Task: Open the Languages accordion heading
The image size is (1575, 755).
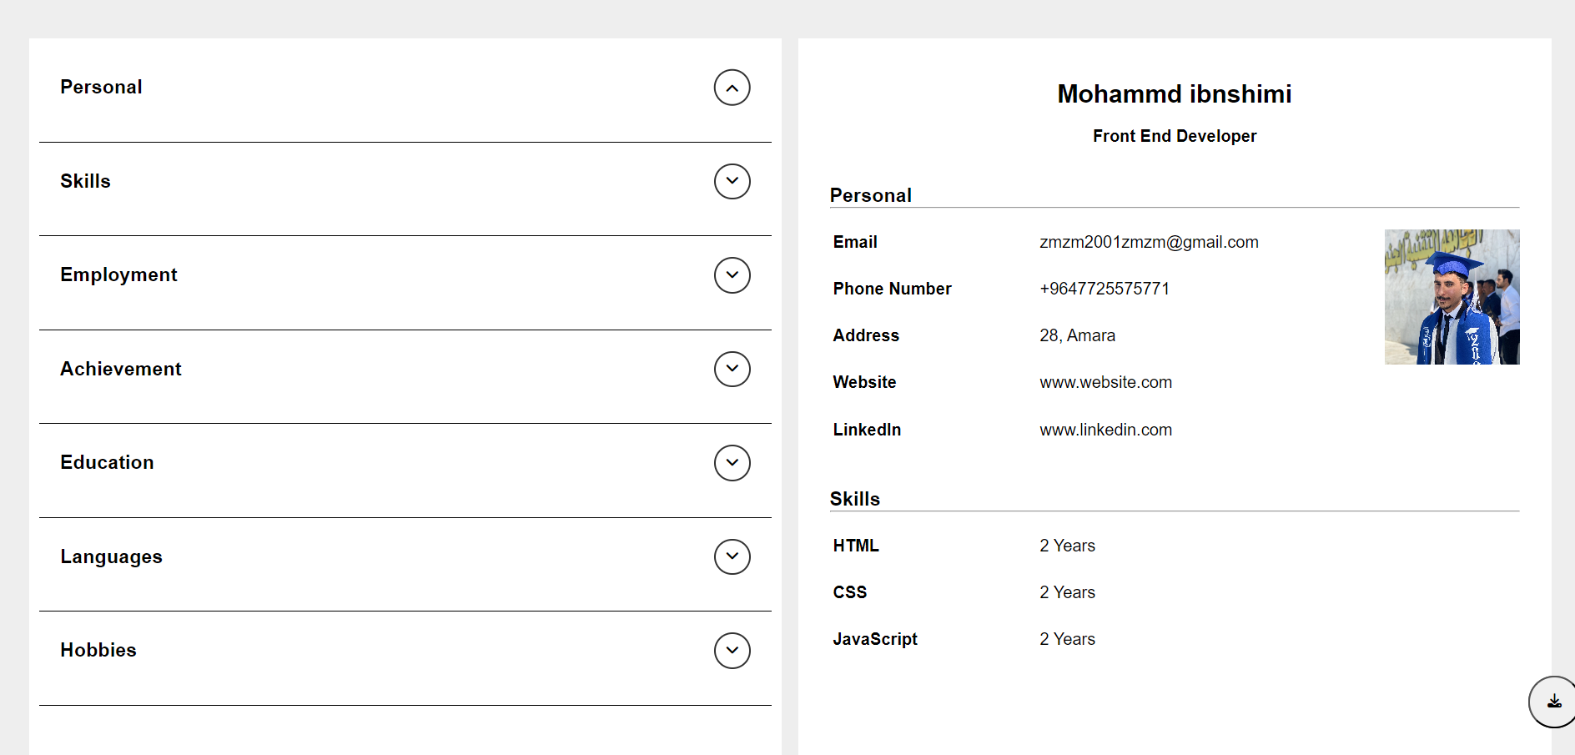Action: point(111,556)
